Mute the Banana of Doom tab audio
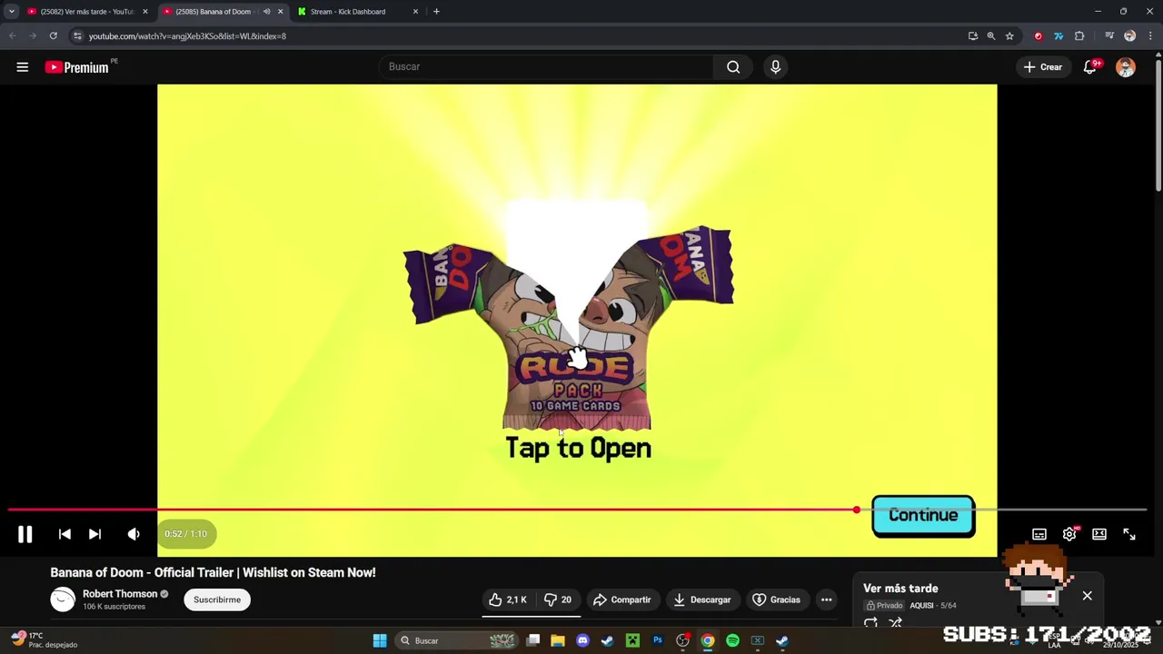The height and width of the screenshot is (654, 1163). (266, 12)
